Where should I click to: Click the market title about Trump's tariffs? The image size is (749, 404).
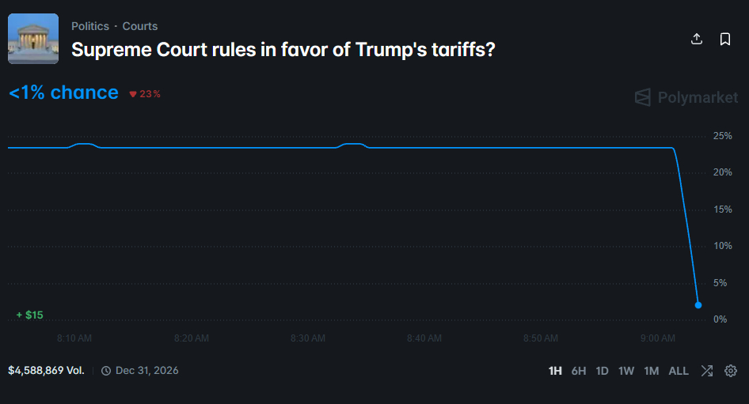click(283, 49)
